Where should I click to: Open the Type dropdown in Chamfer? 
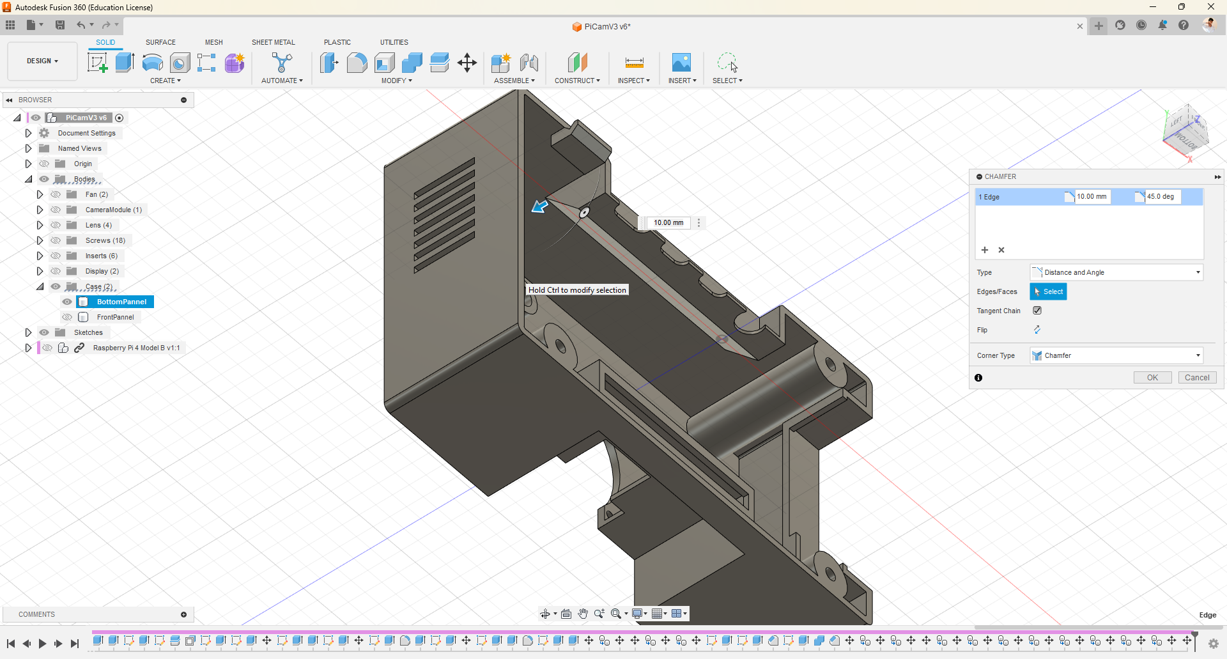coord(1116,272)
